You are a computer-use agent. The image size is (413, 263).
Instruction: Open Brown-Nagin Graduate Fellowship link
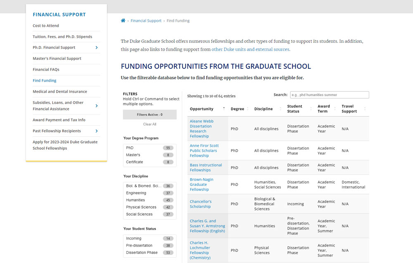(202, 184)
